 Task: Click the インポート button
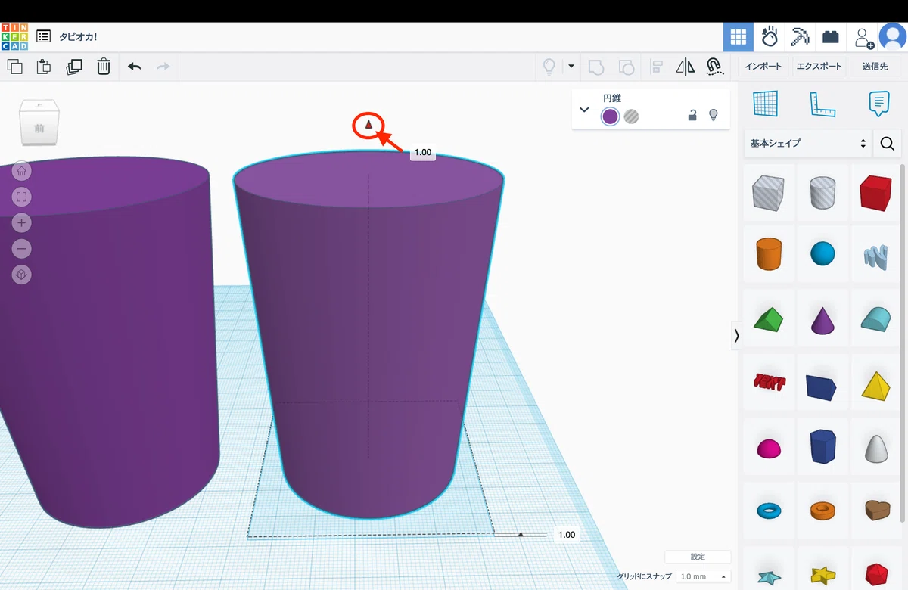click(763, 67)
